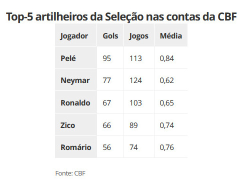Screen dimensions: 245x183
Task: Click Pelé's average value 0,84
Action: 167,58
